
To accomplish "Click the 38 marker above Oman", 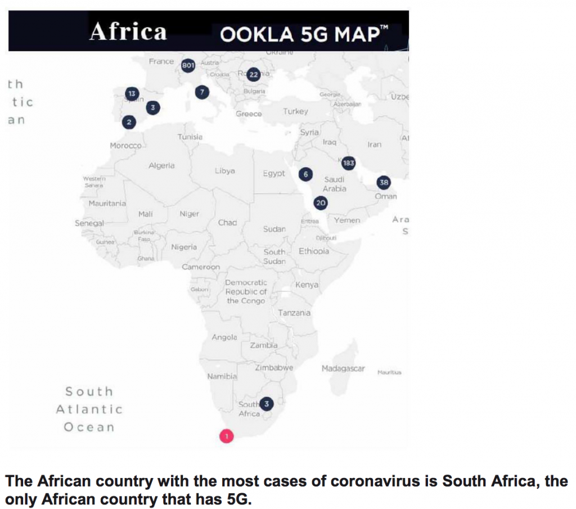I will 384,182.
